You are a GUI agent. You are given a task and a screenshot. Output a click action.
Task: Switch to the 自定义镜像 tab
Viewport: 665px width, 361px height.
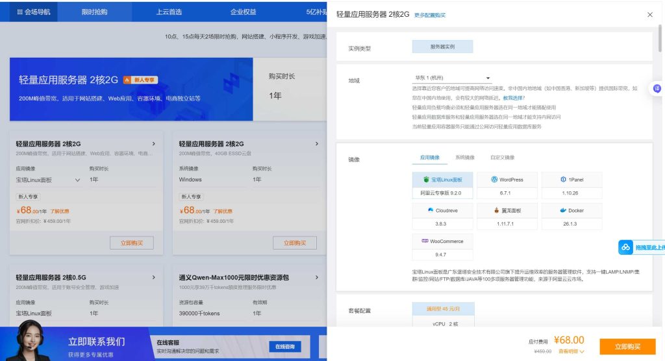[x=502, y=157]
